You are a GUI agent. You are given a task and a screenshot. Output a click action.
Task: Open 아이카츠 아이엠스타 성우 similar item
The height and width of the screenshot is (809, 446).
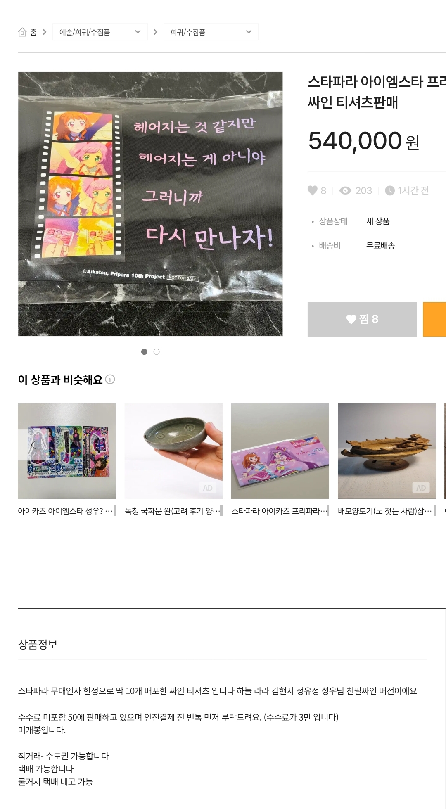point(66,459)
